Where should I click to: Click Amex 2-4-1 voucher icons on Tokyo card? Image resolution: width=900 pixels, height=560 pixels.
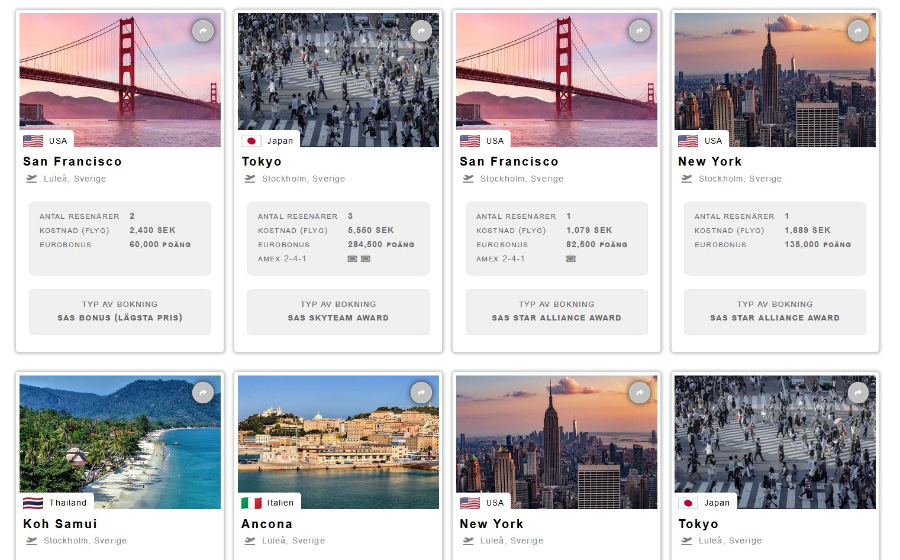pos(359,259)
